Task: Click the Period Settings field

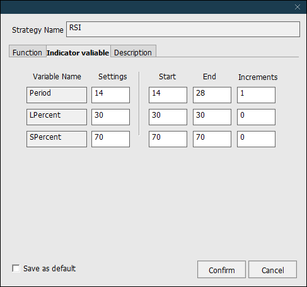Action: tap(110, 95)
